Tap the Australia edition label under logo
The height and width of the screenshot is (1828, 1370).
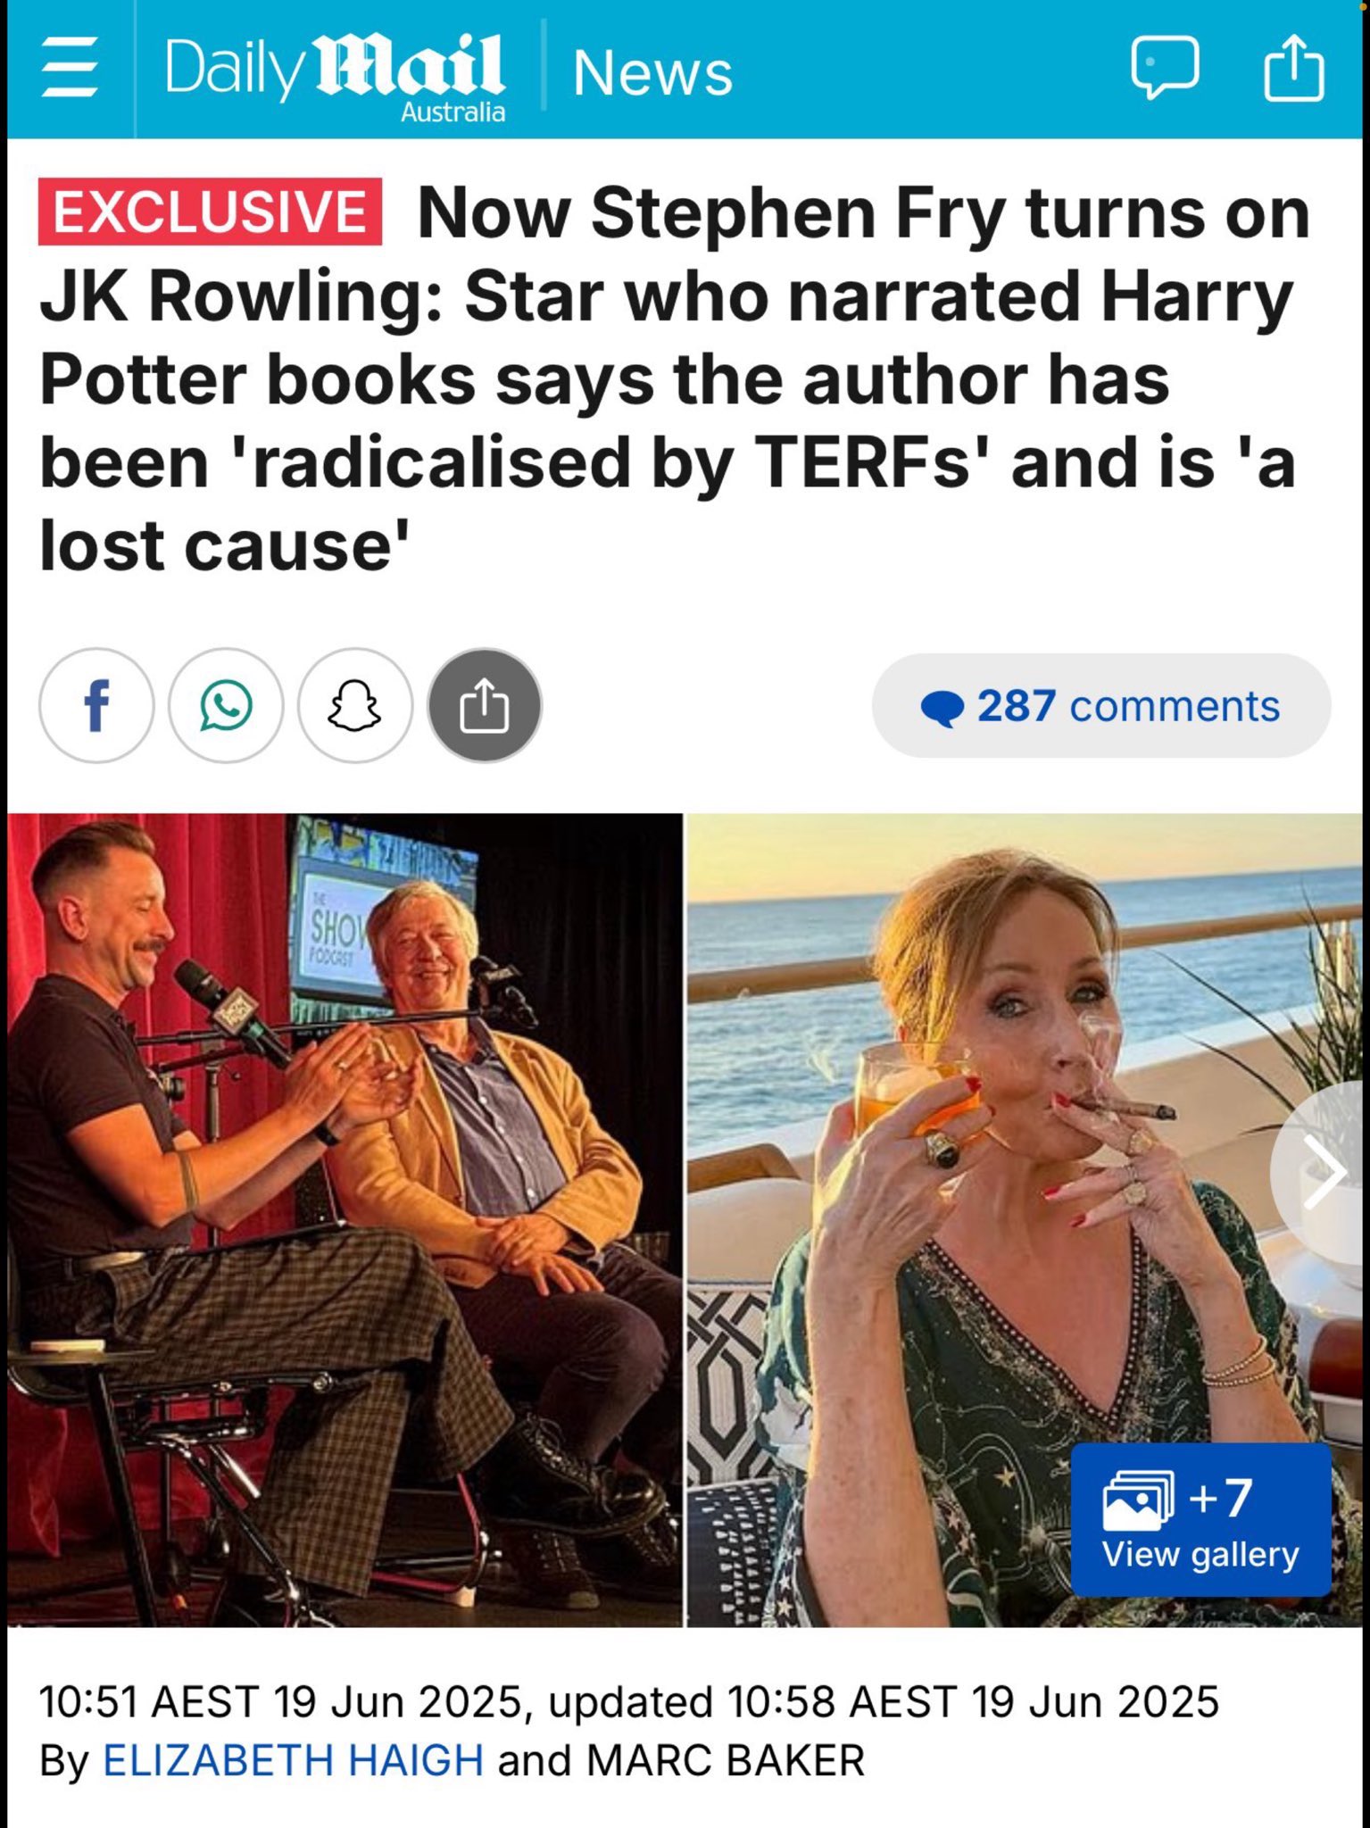453,112
